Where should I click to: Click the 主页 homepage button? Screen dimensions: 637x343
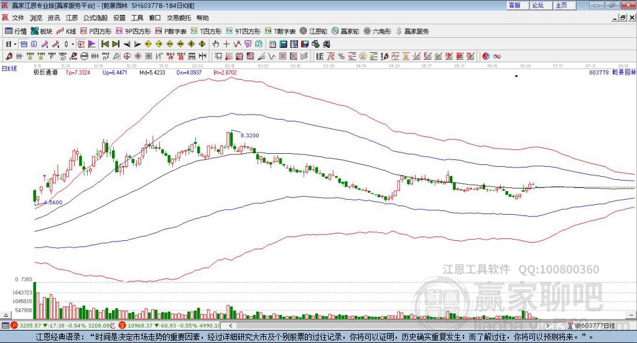565,5
